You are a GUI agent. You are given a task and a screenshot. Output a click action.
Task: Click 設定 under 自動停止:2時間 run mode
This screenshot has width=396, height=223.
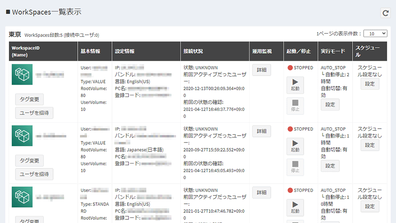330,105
